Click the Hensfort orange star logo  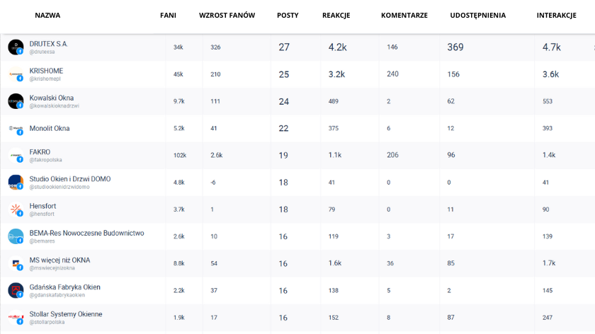(x=16, y=209)
